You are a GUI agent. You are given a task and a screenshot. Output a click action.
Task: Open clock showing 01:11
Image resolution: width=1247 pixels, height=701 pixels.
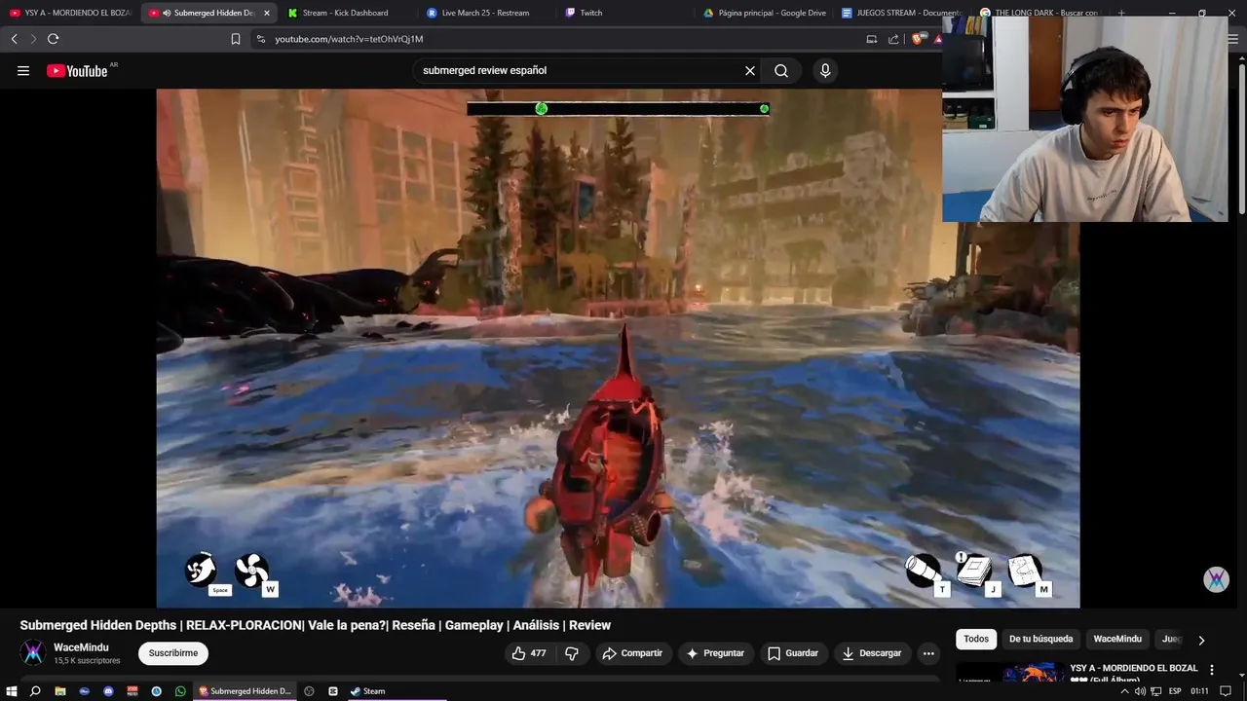pos(1199,691)
